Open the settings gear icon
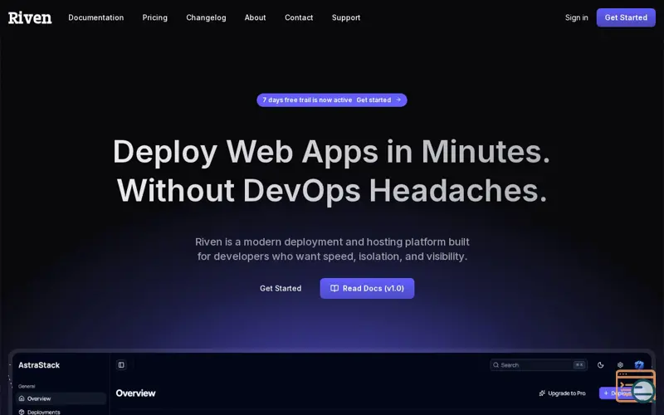Screen dimensions: 664x415 tap(620, 365)
